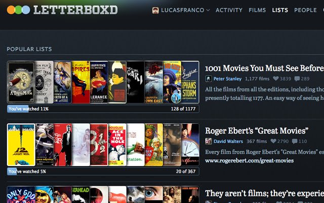324x203 pixels.
Task: Open the rogerebert.com/great-movies URL text
Action: [x=249, y=160]
